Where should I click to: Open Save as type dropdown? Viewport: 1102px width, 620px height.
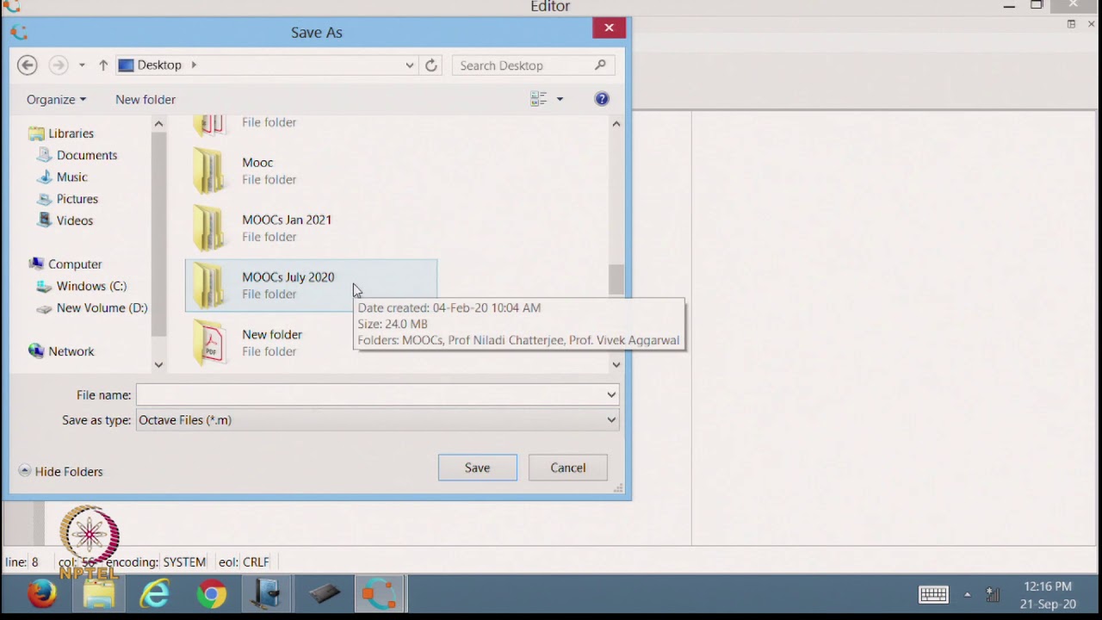coord(377,420)
